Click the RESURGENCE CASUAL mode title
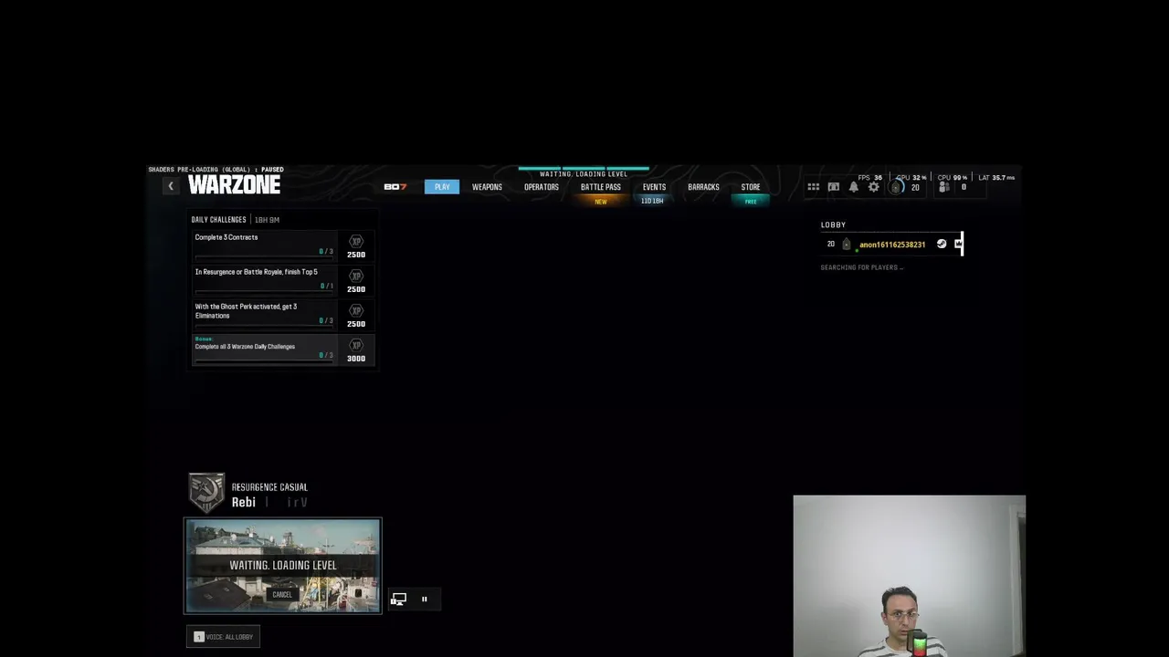This screenshot has height=657, width=1169. click(x=269, y=487)
